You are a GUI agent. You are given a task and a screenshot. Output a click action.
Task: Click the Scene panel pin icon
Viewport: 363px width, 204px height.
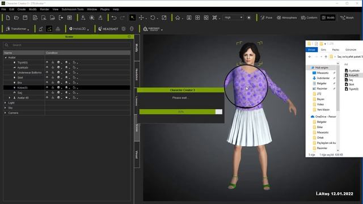(x=129, y=36)
